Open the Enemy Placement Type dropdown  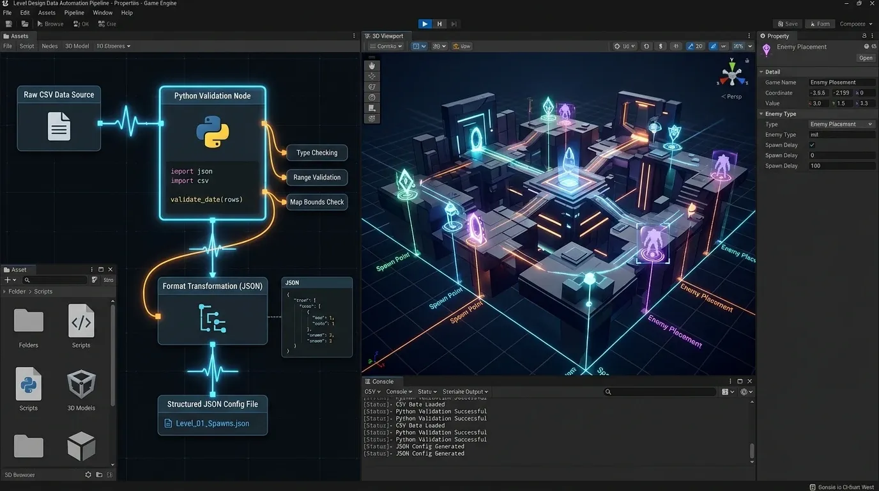click(x=841, y=124)
